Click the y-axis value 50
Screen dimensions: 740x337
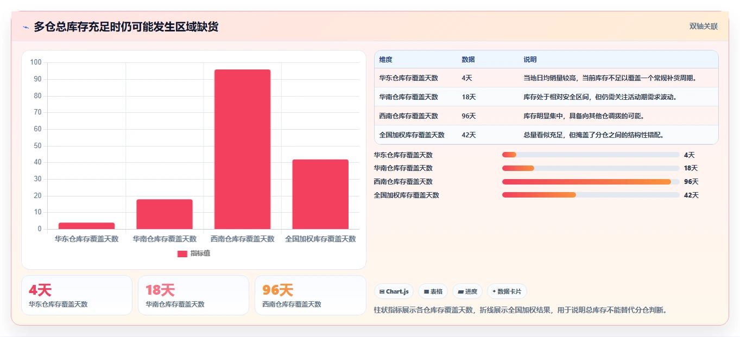pyautogui.click(x=37, y=146)
